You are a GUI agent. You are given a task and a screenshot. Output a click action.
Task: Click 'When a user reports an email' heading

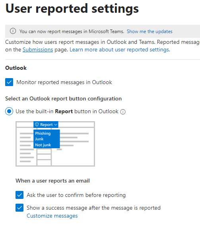point(52,181)
